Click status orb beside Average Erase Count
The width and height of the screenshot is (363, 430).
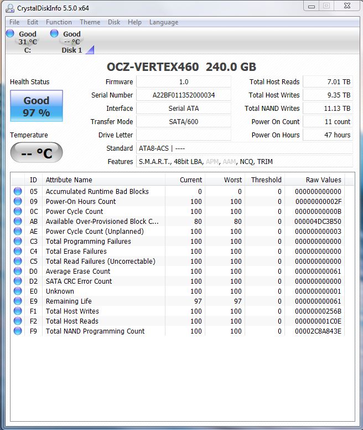(x=18, y=272)
